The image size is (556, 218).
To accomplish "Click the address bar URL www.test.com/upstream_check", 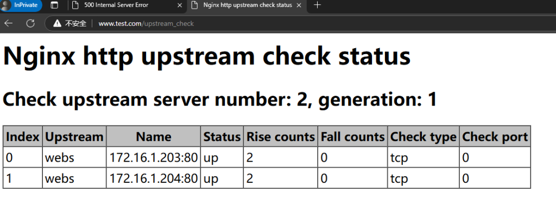I will tap(146, 24).
